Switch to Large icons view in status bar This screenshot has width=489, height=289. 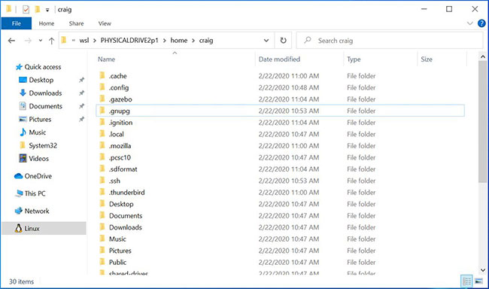pyautogui.click(x=479, y=281)
